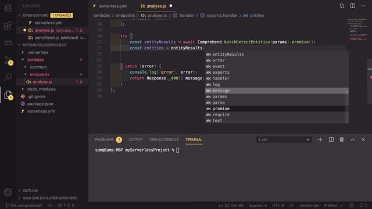The image size is (372, 209).
Task: Click the 'Ln 22, Col 40' cursor position
Action: [231, 206]
